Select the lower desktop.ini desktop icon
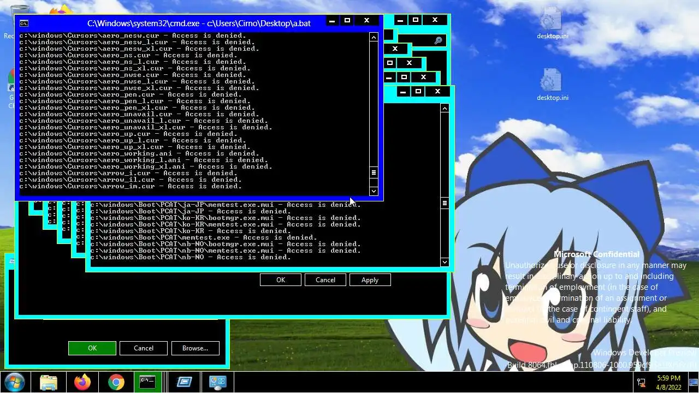 (552, 85)
